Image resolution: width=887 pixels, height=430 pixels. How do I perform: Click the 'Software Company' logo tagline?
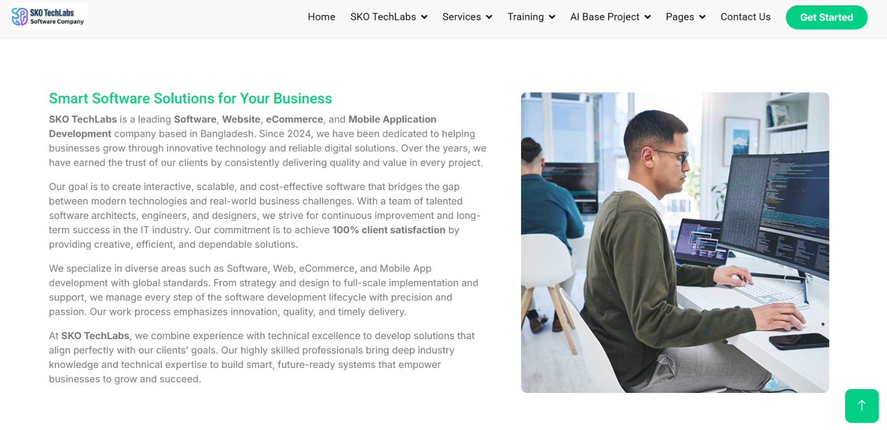pyautogui.click(x=57, y=22)
